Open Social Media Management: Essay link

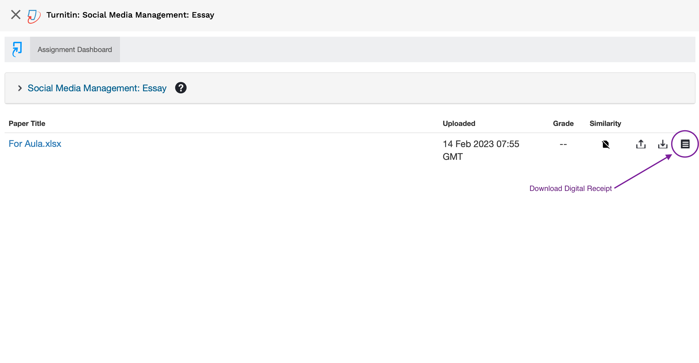[97, 88]
